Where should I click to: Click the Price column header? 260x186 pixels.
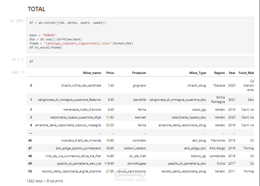coord(110,73)
